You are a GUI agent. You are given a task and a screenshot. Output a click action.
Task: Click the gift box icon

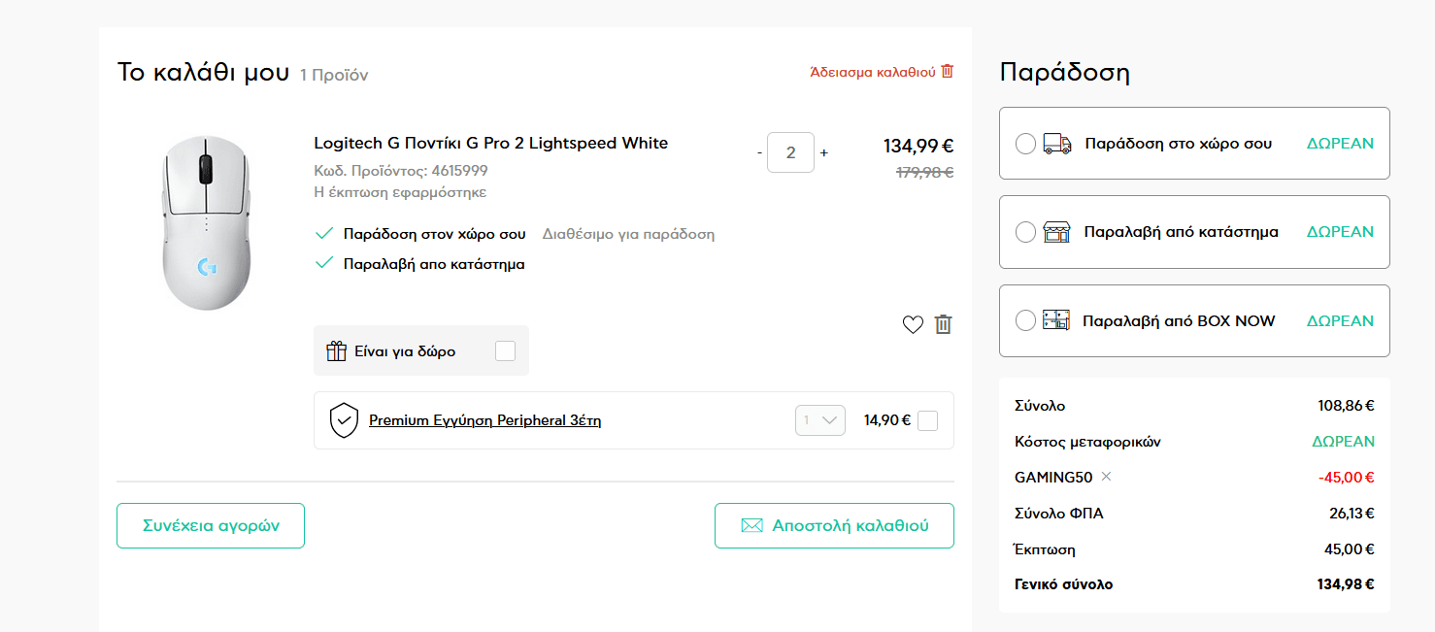pyautogui.click(x=336, y=351)
